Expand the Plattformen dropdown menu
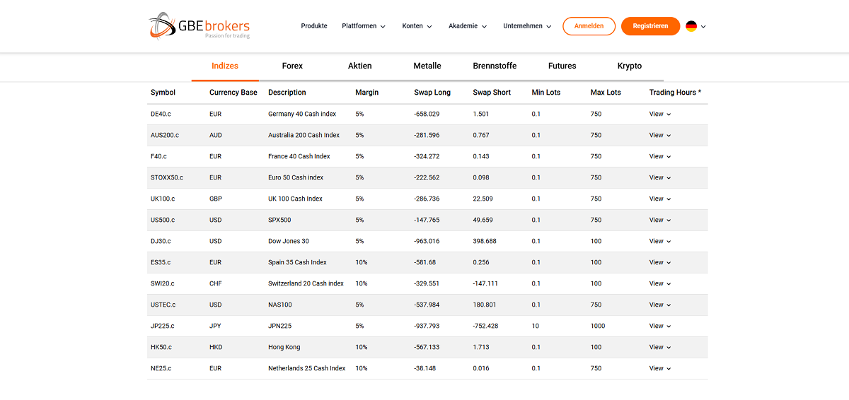Image resolution: width=849 pixels, height=400 pixels. click(364, 26)
